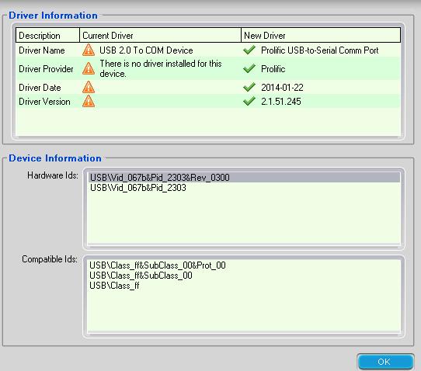Click the 'There is no driver installed' message
The image size is (421, 371).
(161, 68)
